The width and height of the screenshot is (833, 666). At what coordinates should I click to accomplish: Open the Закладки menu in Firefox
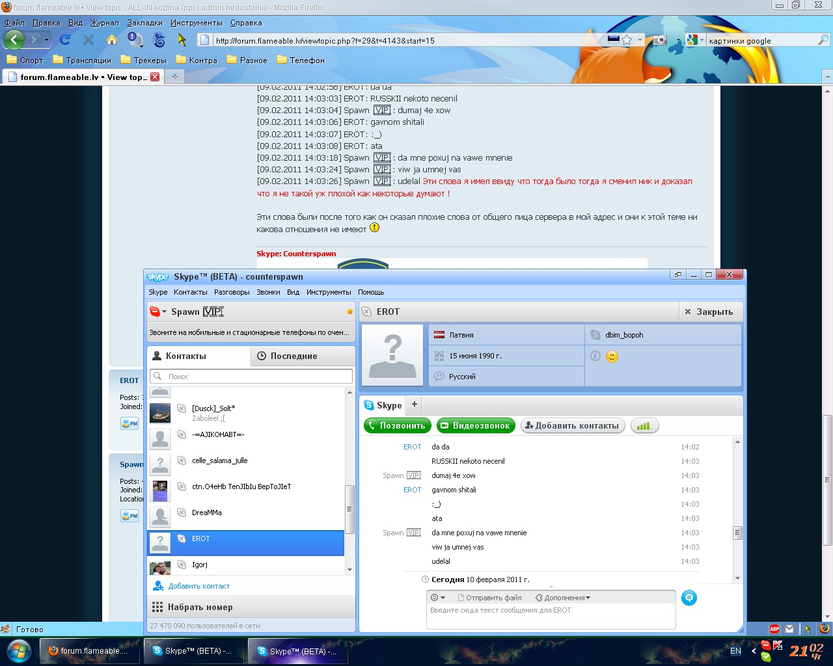(x=144, y=23)
